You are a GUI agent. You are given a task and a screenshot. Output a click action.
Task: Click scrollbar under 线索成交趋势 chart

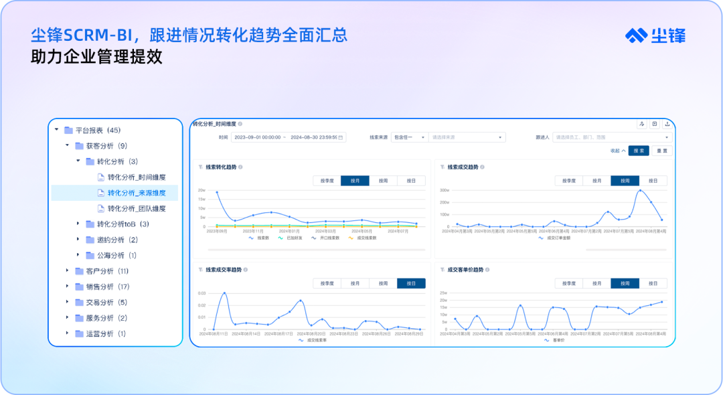pyautogui.click(x=626, y=250)
